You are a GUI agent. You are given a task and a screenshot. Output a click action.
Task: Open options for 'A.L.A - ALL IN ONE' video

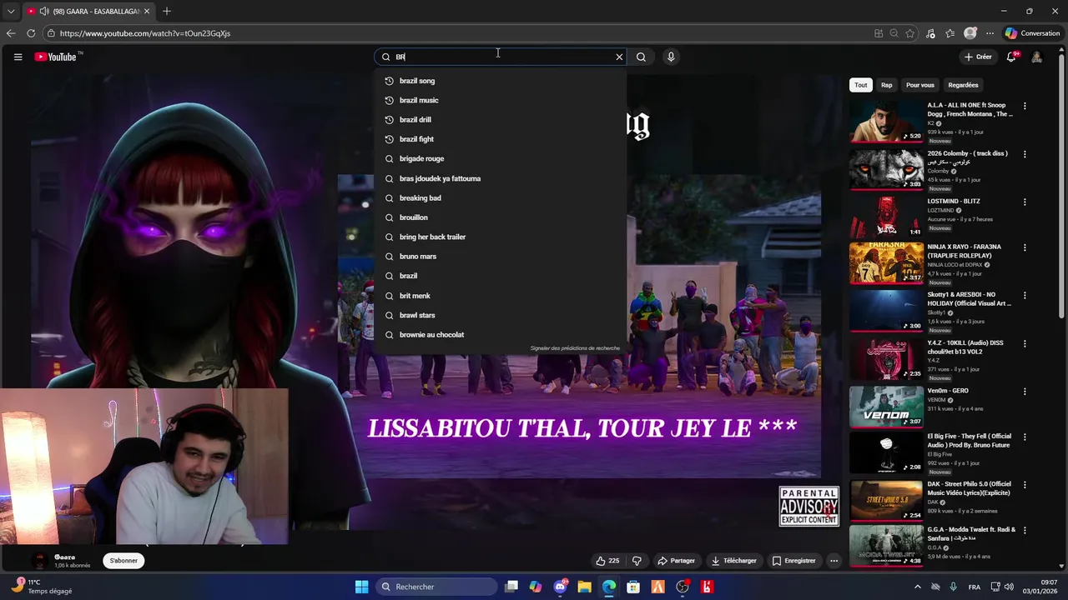coord(1025,106)
